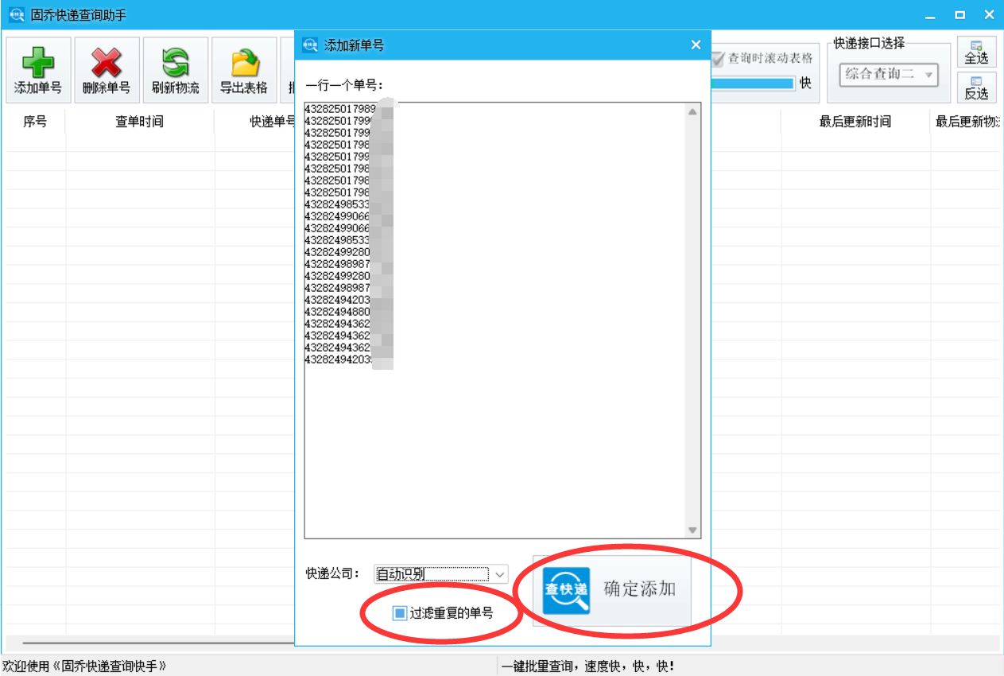Screen dimensions: 1004x676
Task: Click the 序号 column header
Action: point(35,122)
